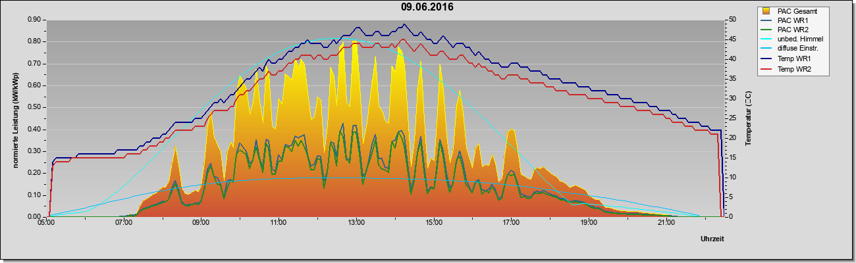Click the PAC Gesamt orange legend swatch
856x263 pixels.
pyautogui.click(x=766, y=11)
